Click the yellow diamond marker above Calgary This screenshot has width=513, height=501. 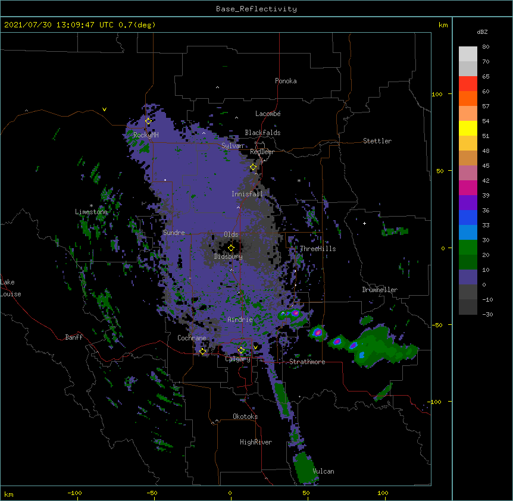(x=241, y=350)
